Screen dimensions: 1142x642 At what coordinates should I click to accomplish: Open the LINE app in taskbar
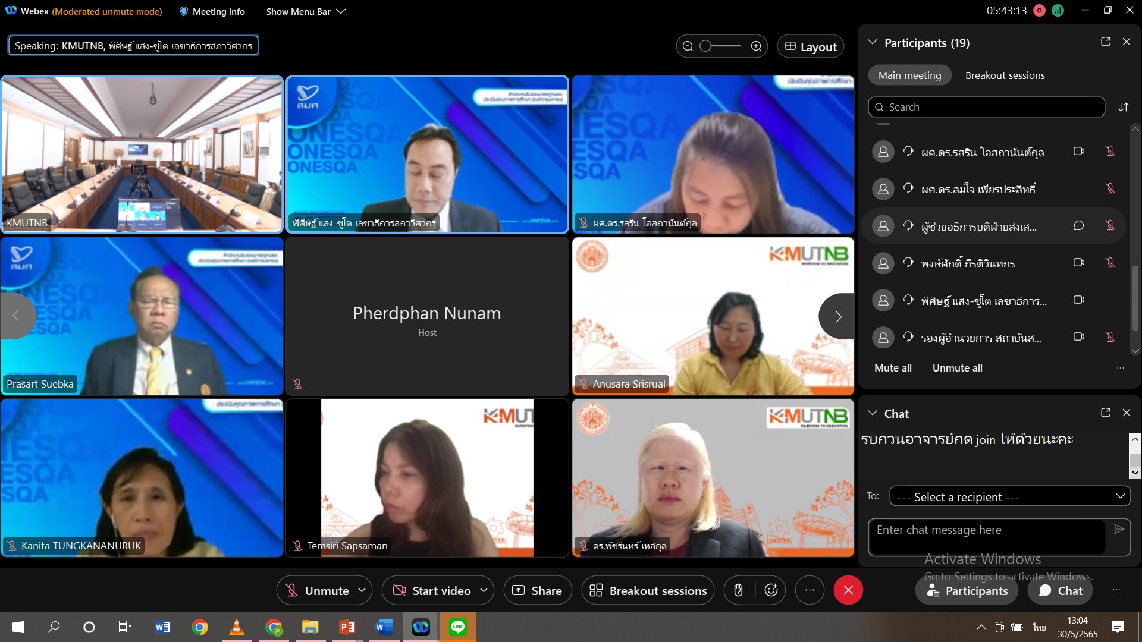click(457, 627)
